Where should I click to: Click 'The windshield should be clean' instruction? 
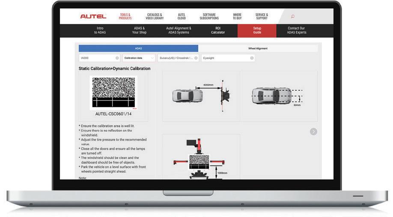coord(109,160)
